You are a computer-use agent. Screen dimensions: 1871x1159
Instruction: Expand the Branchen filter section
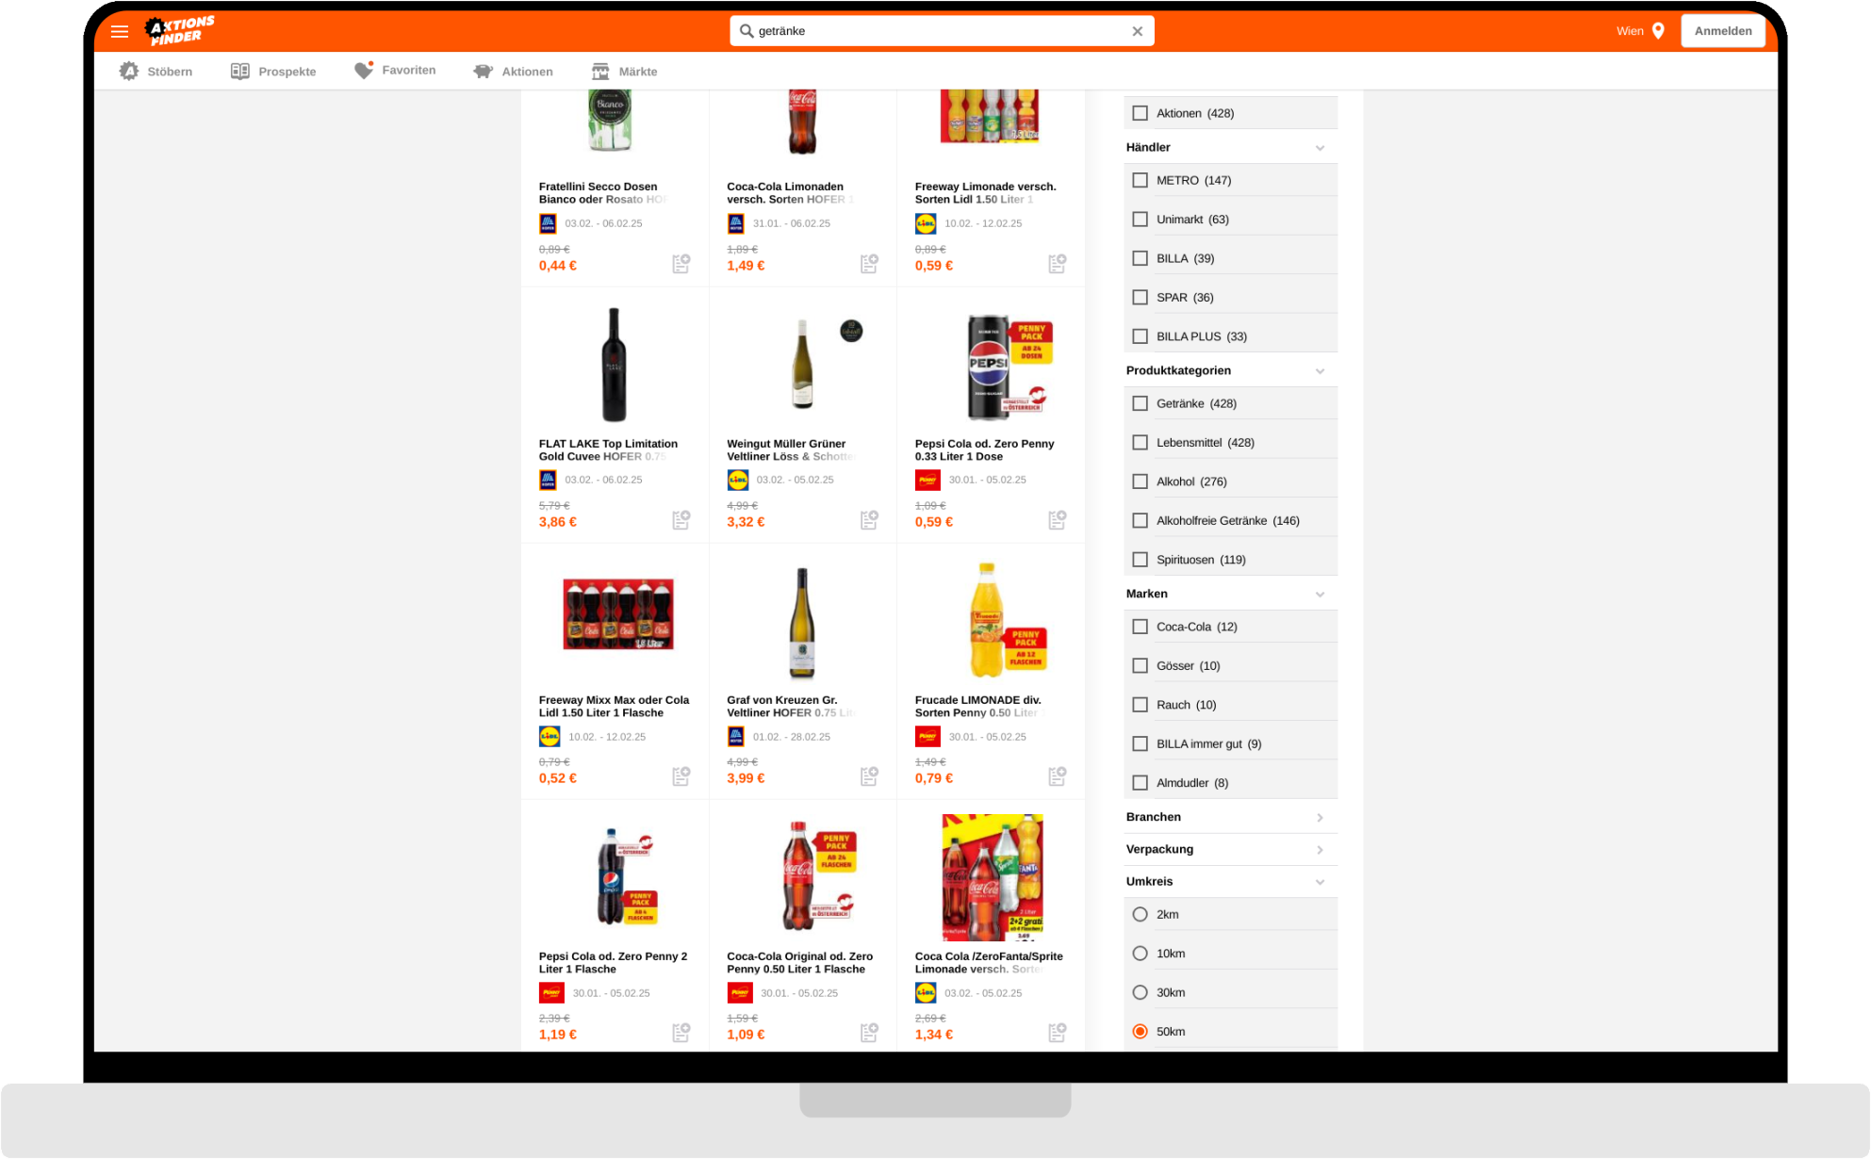click(1321, 817)
